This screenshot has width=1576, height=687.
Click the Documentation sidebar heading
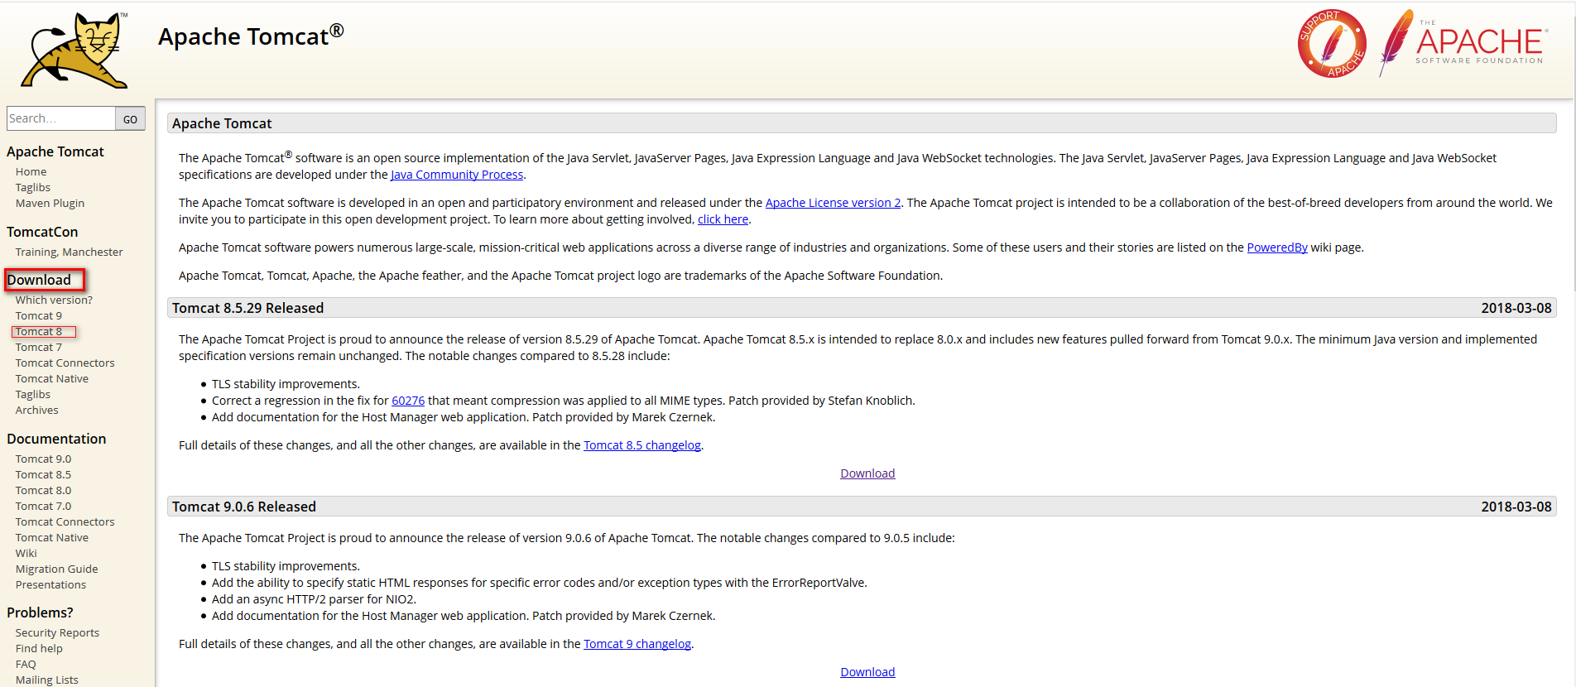coord(56,439)
